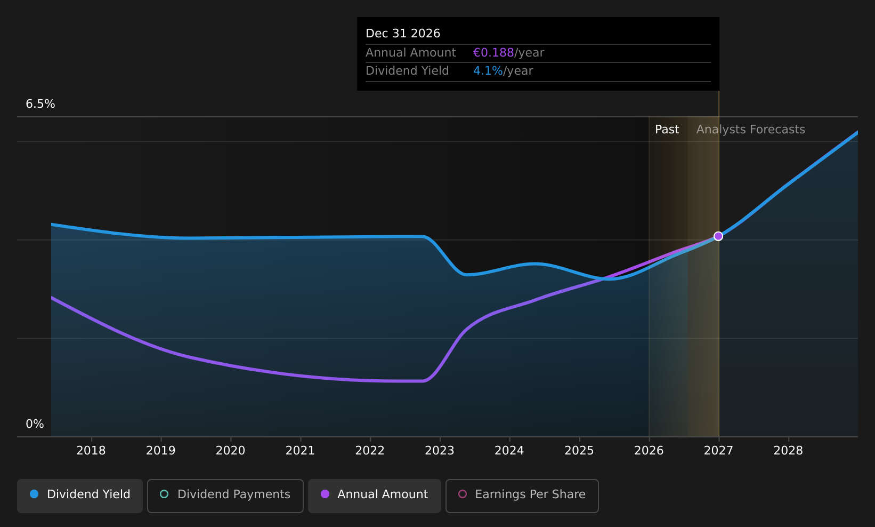This screenshot has height=527, width=875.
Task: Click the Past region label
Action: 667,130
